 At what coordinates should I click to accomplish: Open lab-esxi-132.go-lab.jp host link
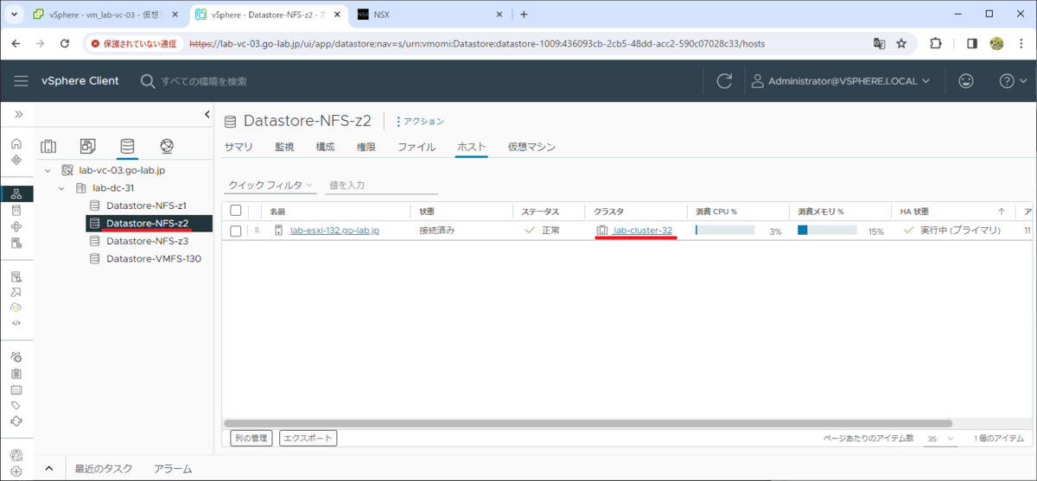(x=334, y=231)
